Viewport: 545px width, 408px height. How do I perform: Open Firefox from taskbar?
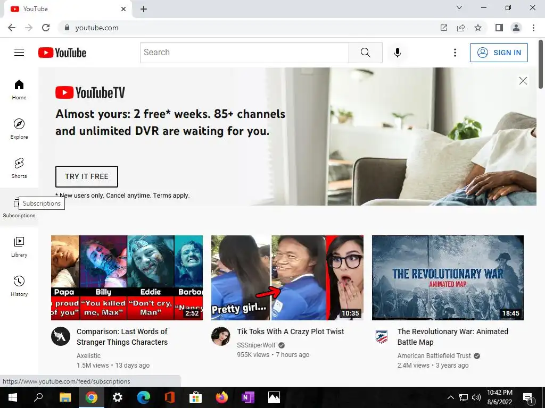(x=221, y=397)
